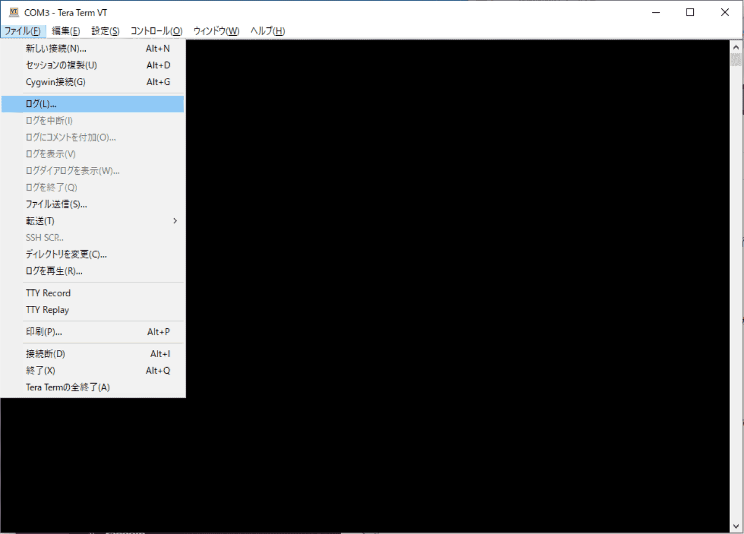
Task: Choose ファイル送信(S)... from File menu
Action: [x=56, y=204]
